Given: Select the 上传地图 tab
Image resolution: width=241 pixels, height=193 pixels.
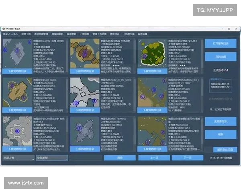Looking at the screenshot, I should click(x=84, y=34).
